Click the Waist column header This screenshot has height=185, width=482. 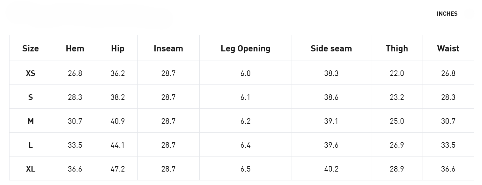coord(448,48)
